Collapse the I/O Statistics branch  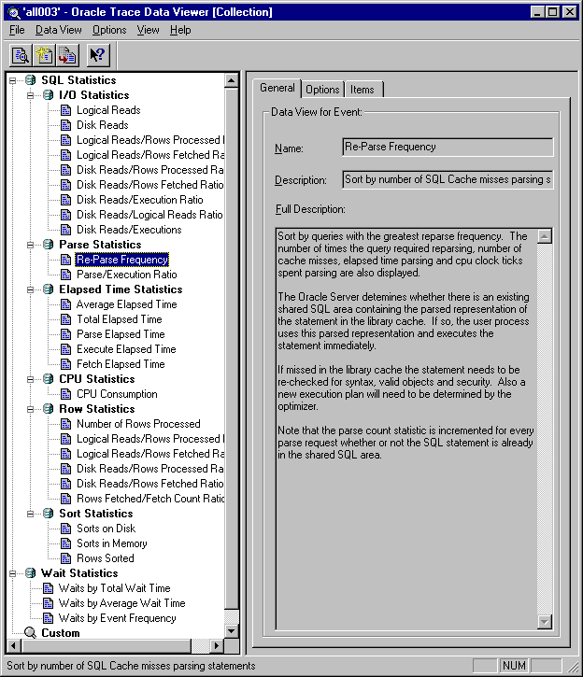tap(30, 95)
